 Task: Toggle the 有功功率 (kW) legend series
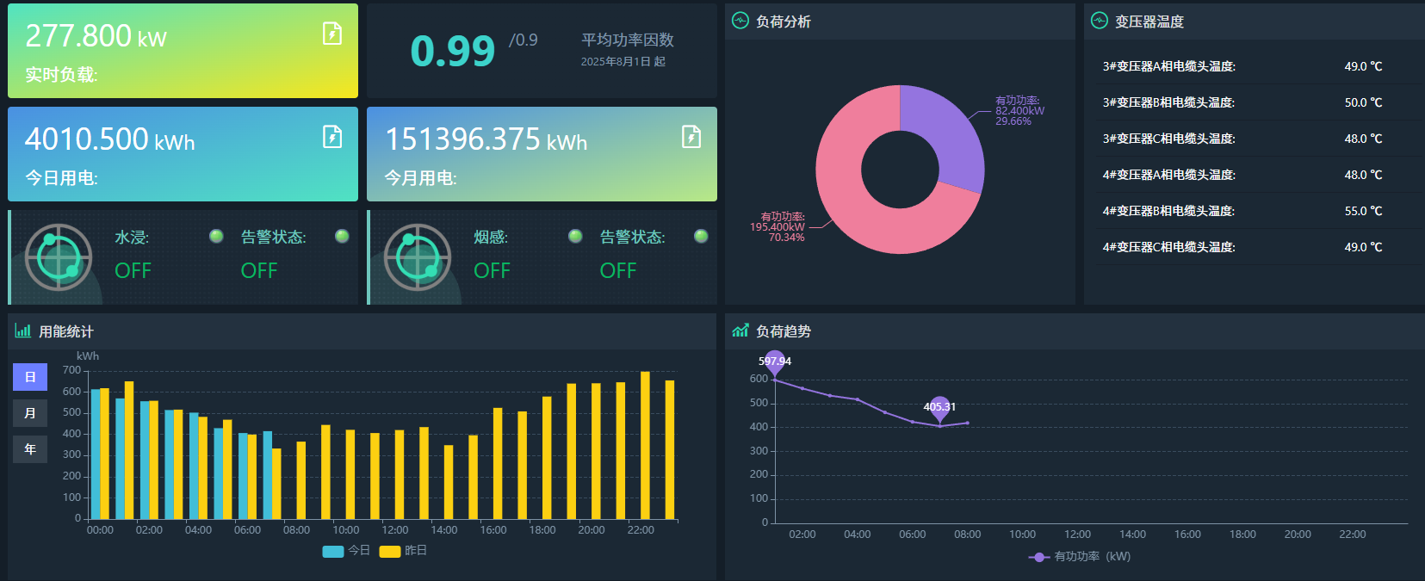tap(1080, 557)
